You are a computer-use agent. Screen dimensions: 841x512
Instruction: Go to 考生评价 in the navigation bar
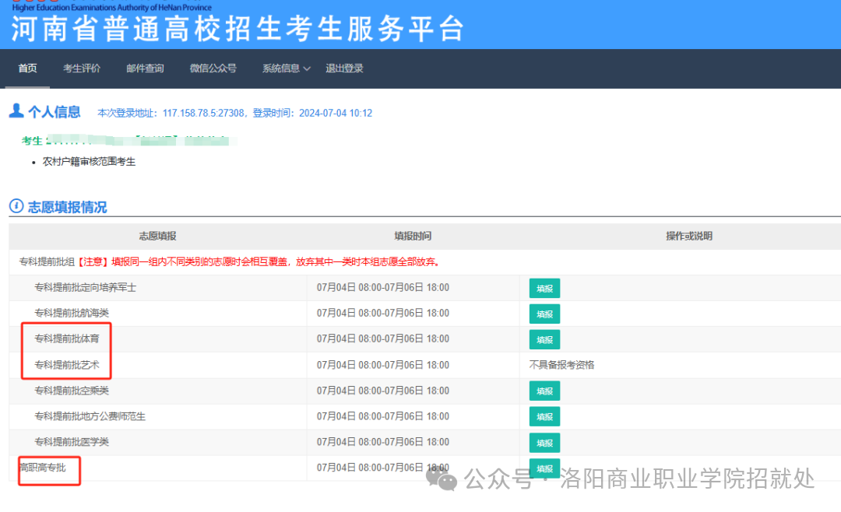click(x=82, y=68)
